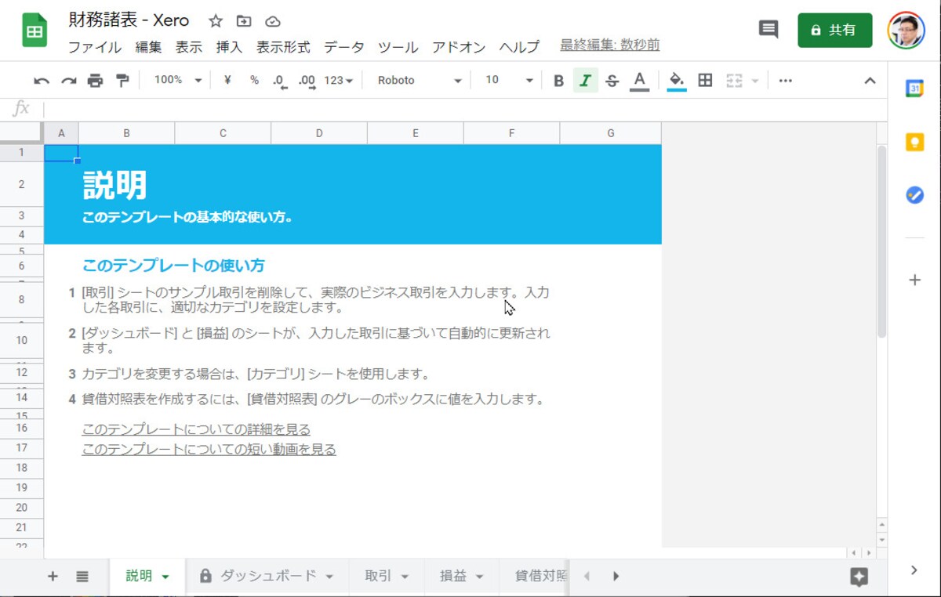Decrease decimal places
Screen dimensions: 941x597
click(x=280, y=81)
